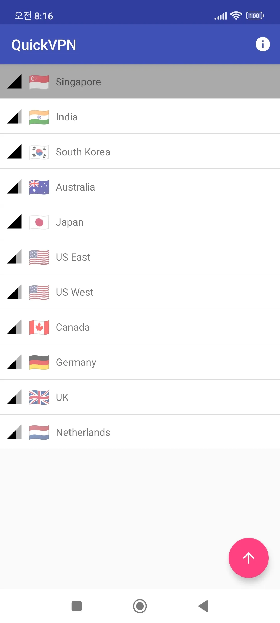Tap the recent apps square button
Screen dimensions: 280x623
[x=76, y=606]
